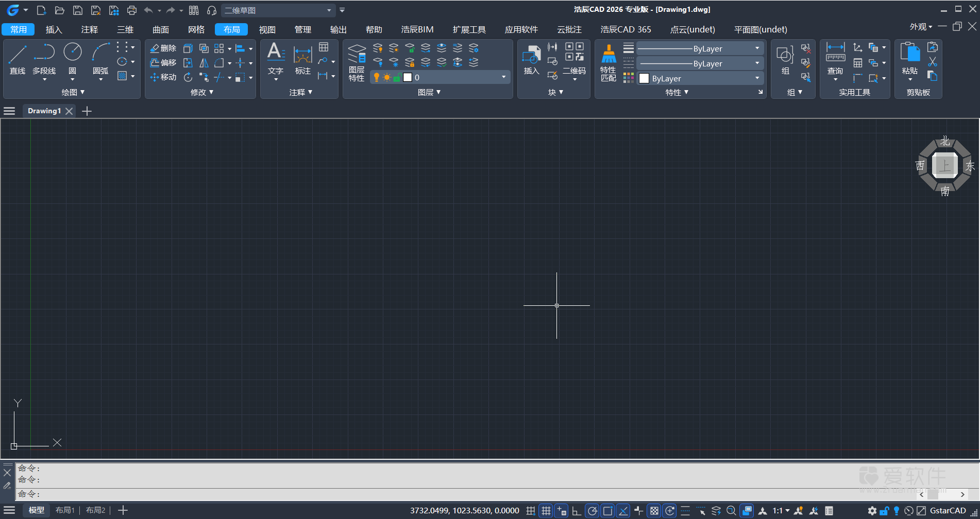The width and height of the screenshot is (980, 519).
Task: Click the 标注 dimension tool
Action: click(x=303, y=59)
